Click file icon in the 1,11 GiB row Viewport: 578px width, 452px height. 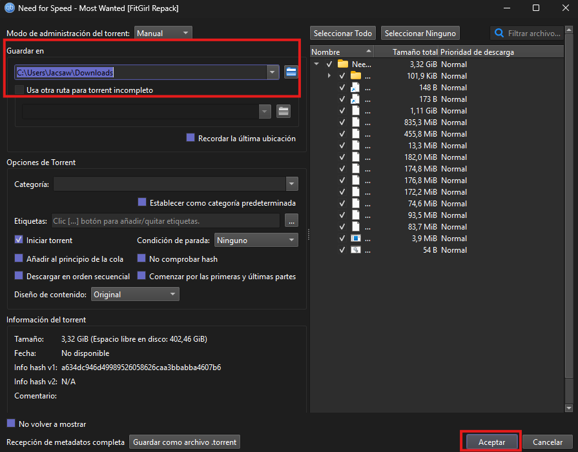(355, 111)
